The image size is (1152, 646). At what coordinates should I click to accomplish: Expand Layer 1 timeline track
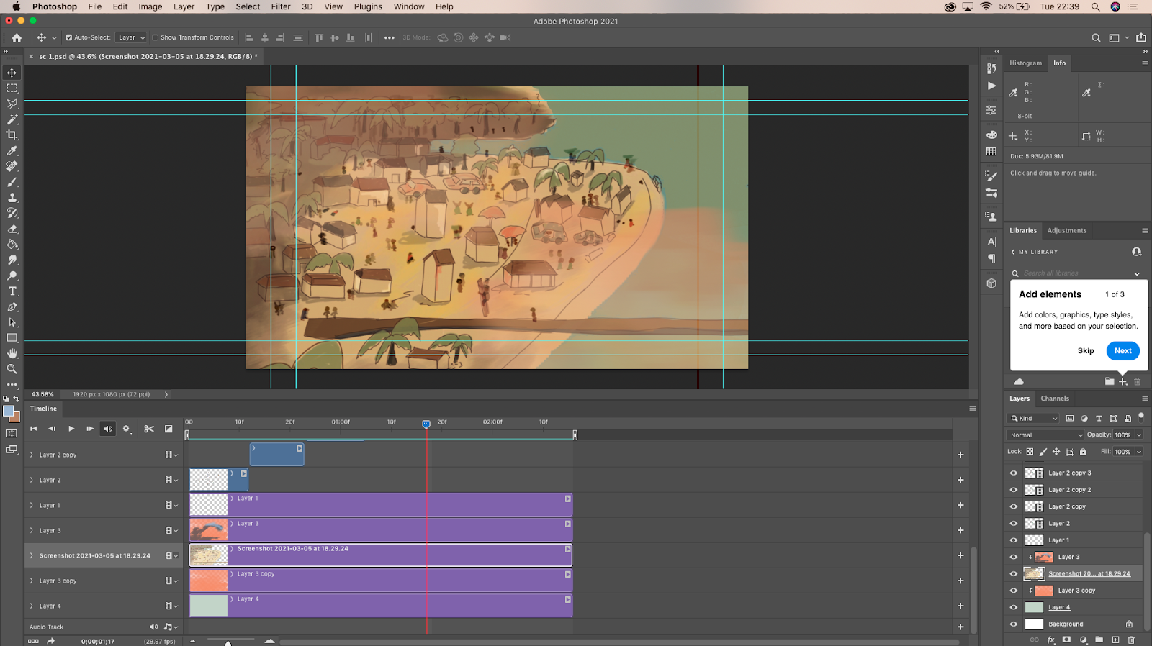pos(31,505)
